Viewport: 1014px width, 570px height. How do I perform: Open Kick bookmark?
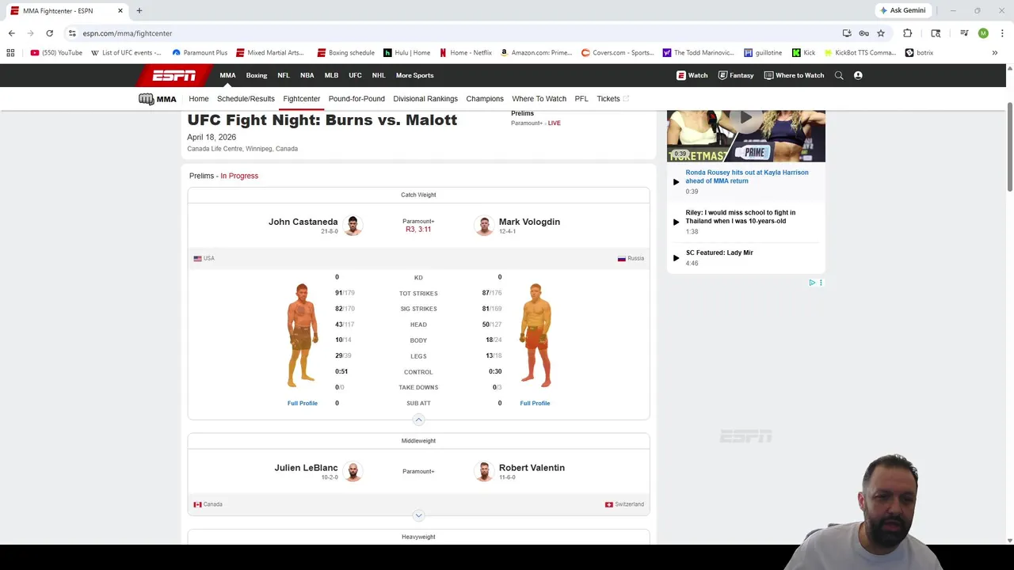(803, 53)
